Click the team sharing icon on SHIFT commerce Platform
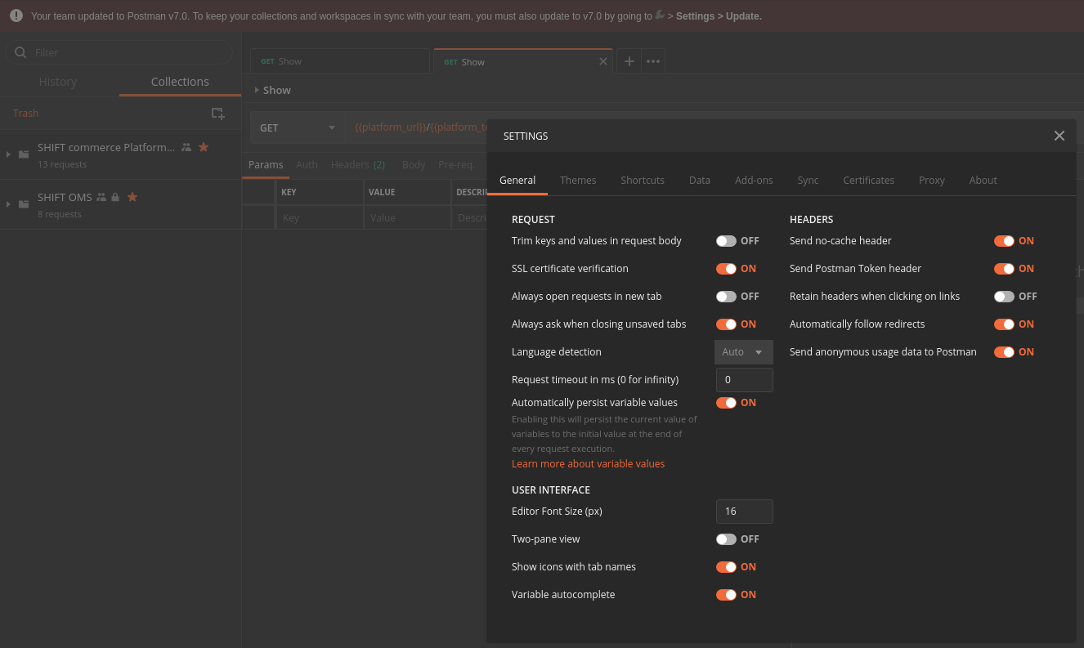This screenshot has width=1084, height=648. click(x=186, y=147)
